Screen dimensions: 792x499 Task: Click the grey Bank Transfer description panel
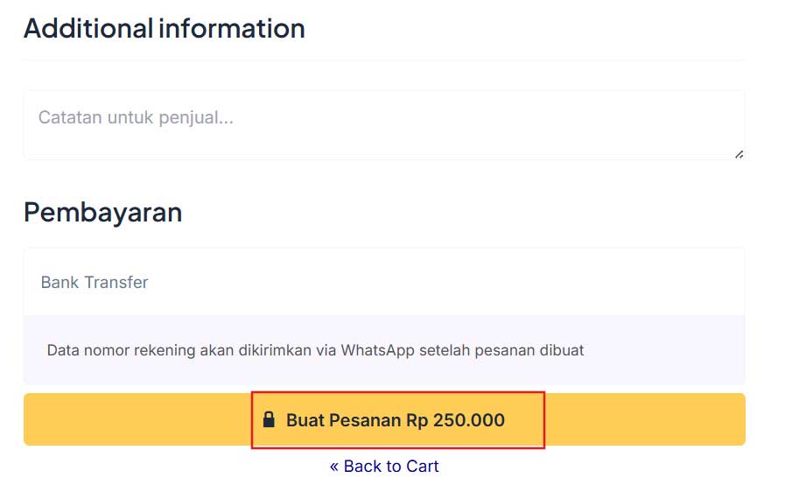click(x=384, y=350)
